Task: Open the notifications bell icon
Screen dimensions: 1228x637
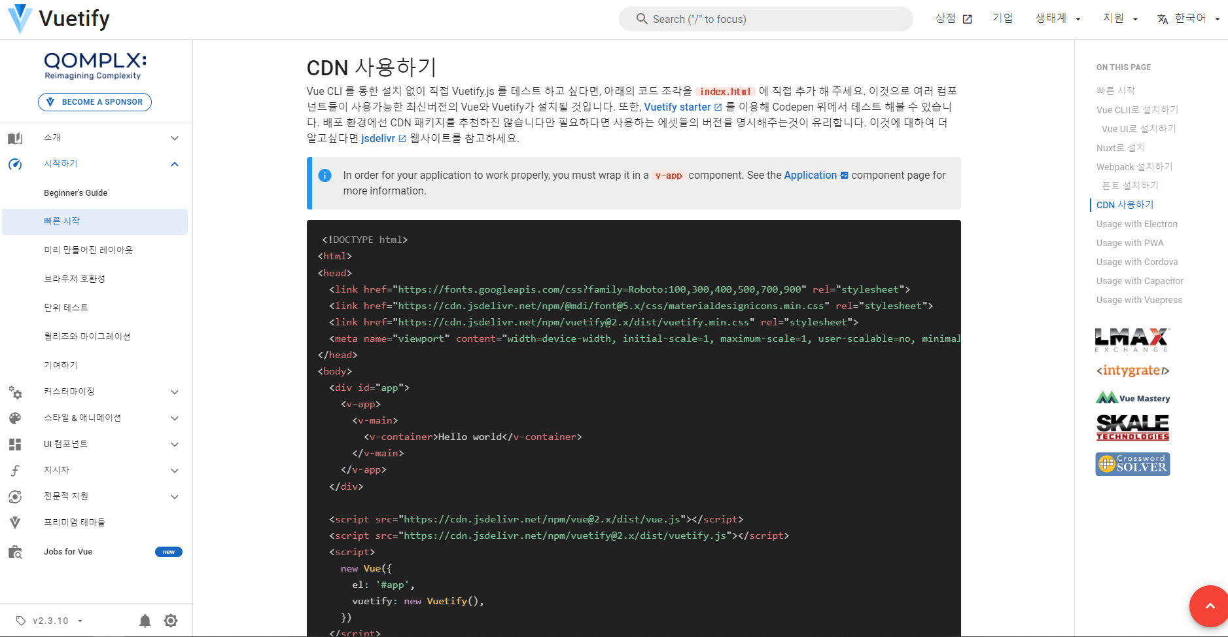Action: tap(145, 621)
